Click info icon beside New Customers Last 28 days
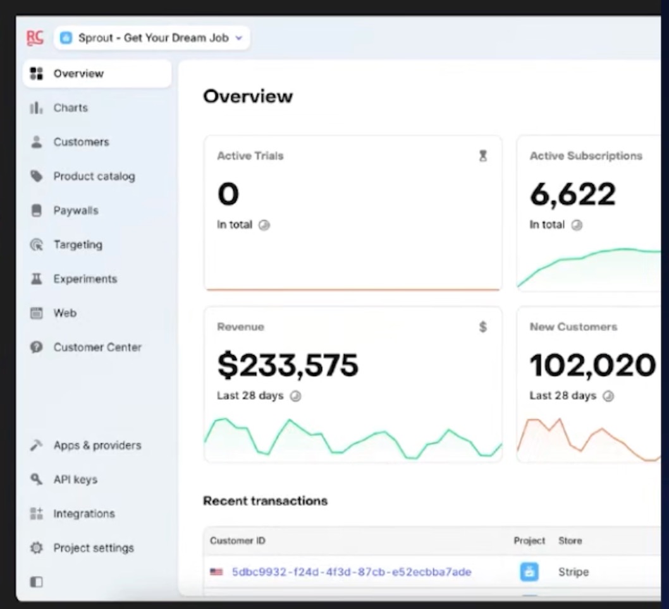Viewport: 669px width, 609px height. click(608, 396)
